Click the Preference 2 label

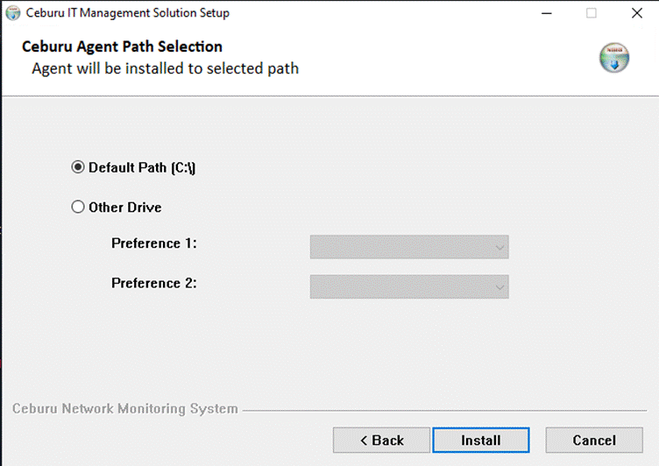click(154, 283)
